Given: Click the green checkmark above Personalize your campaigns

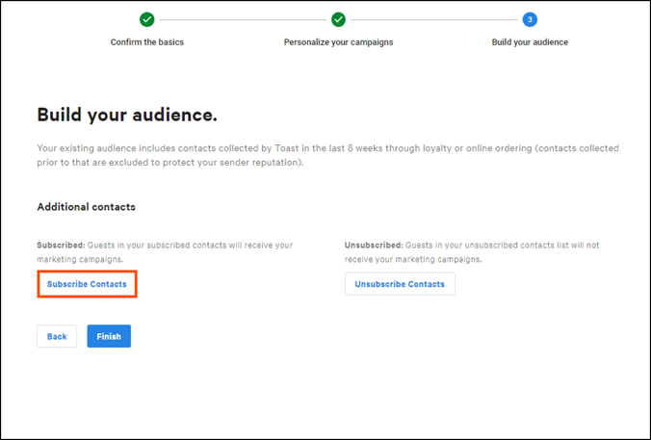Looking at the screenshot, I should [x=338, y=19].
